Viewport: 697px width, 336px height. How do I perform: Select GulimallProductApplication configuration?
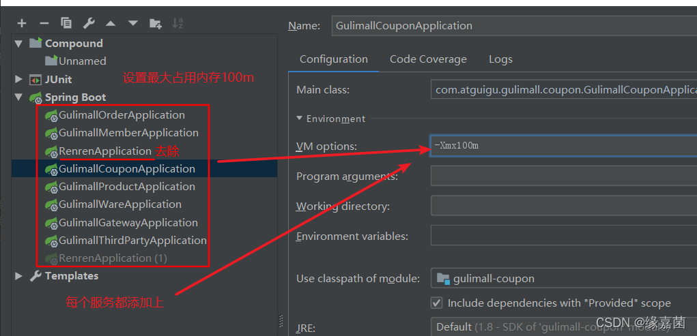point(127,187)
